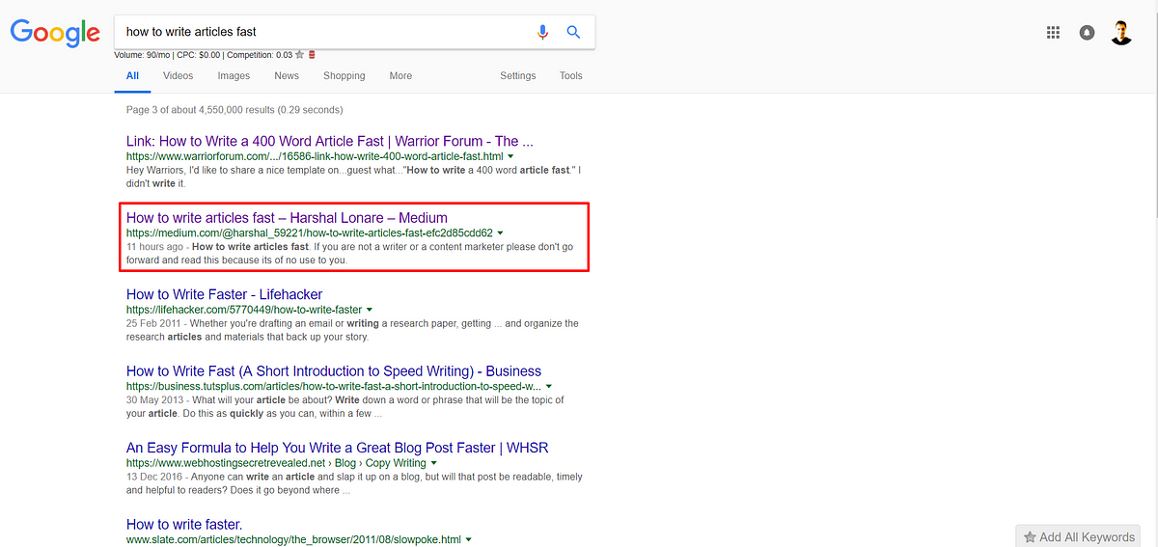Viewport: 1158px width, 547px height.
Task: Start voice search with microphone icon
Action: click(542, 32)
